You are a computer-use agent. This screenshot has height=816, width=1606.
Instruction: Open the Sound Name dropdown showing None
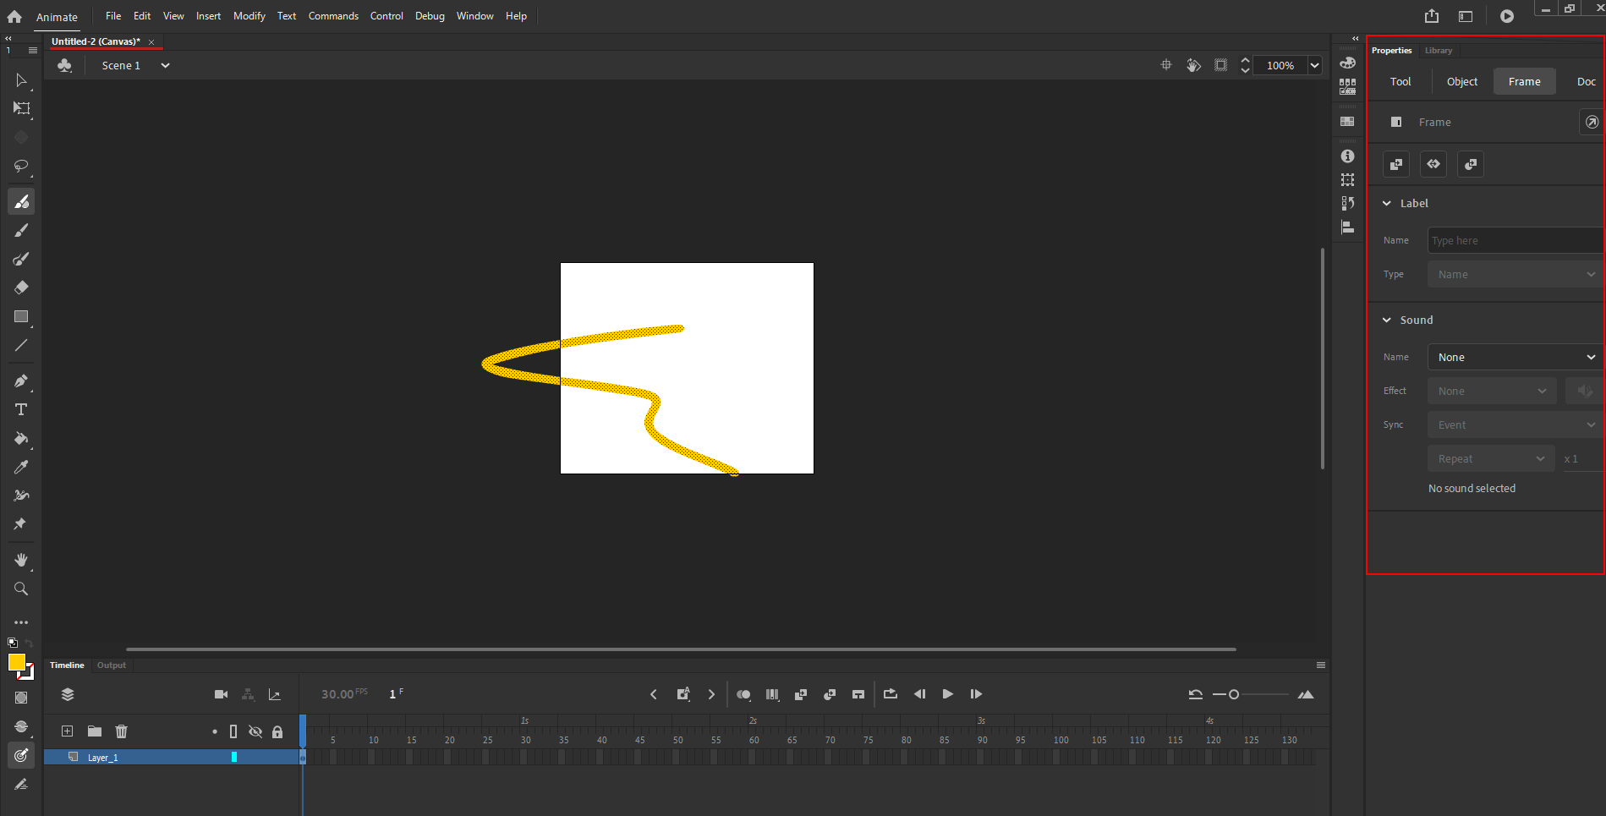pyautogui.click(x=1513, y=357)
